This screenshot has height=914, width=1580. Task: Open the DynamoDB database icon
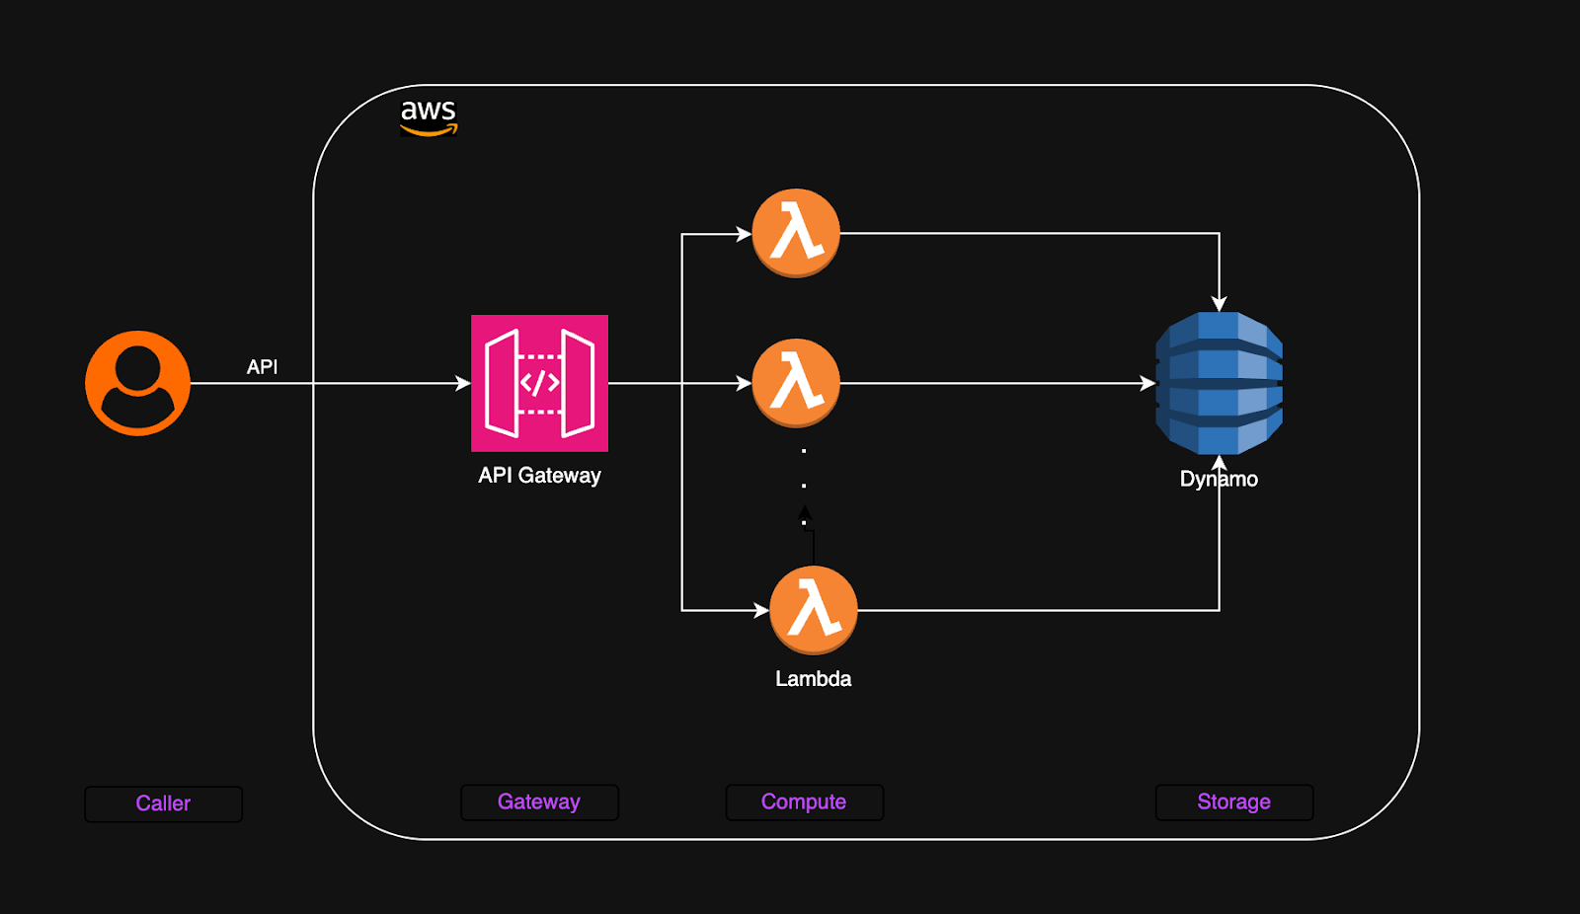point(1219,383)
